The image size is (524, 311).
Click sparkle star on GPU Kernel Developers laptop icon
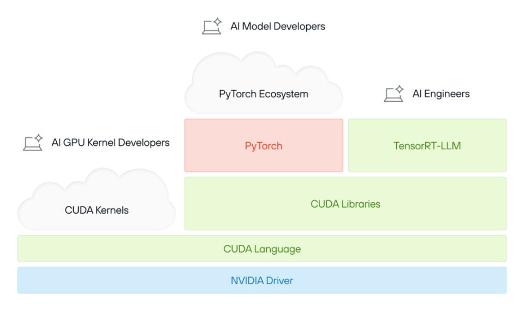tap(38, 138)
